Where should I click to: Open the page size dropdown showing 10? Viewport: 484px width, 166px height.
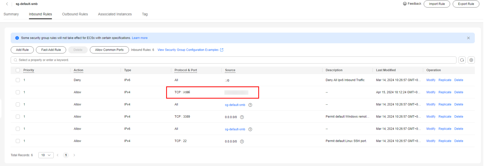(46, 155)
